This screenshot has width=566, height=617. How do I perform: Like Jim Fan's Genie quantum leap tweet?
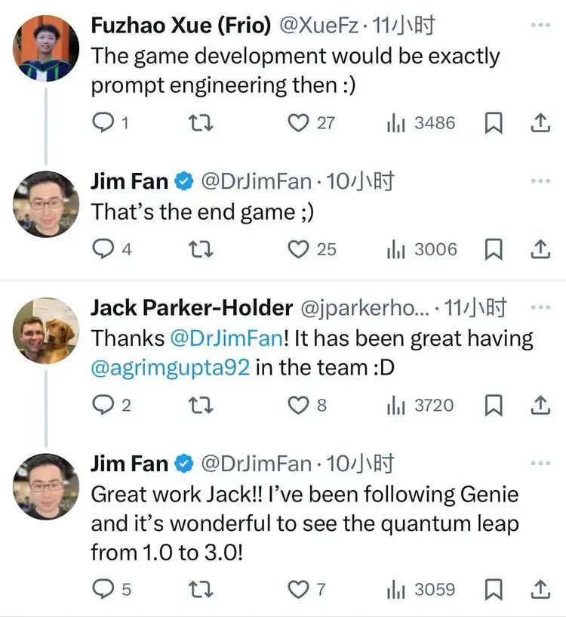tap(300, 588)
